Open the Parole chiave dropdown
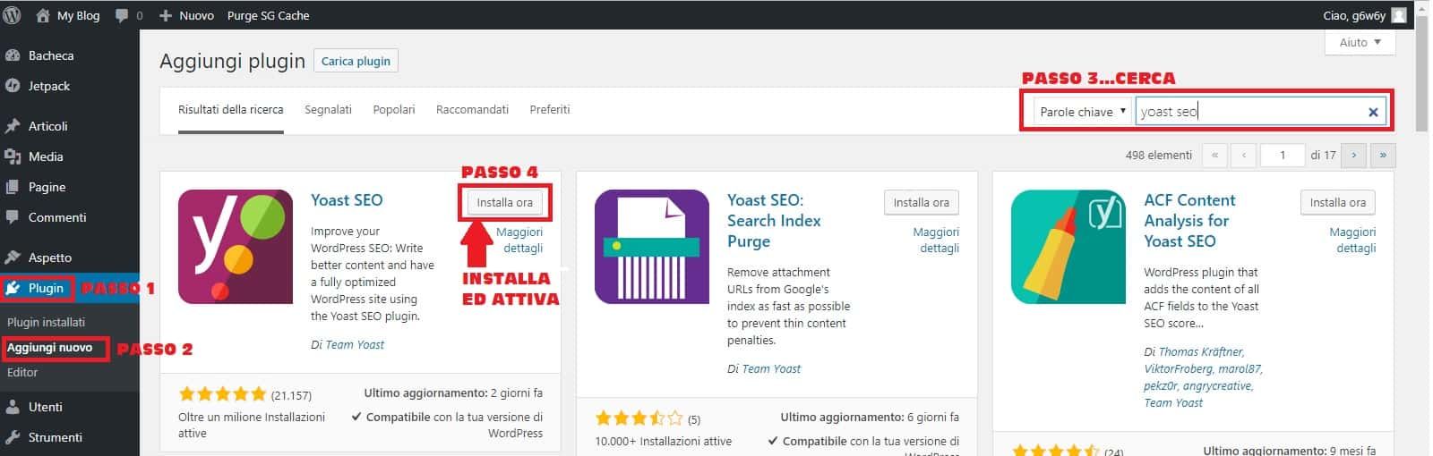This screenshot has width=1433, height=456. coord(1082,112)
